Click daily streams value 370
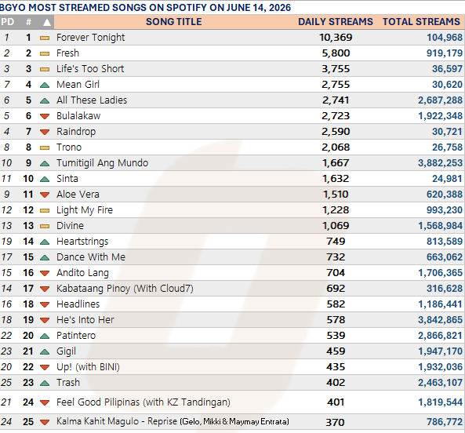Image resolution: width=465 pixels, height=433 pixels. 335,422
